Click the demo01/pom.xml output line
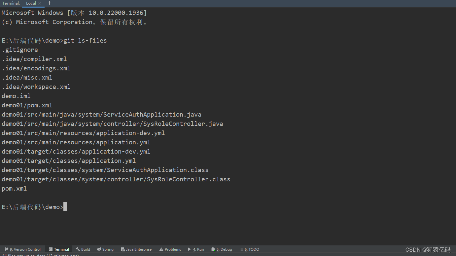Image resolution: width=456 pixels, height=256 pixels. click(27, 105)
